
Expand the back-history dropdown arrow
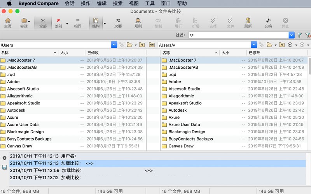tap(296, 45)
